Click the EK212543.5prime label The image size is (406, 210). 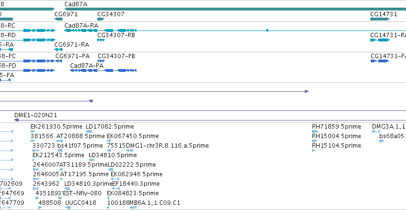point(58,155)
